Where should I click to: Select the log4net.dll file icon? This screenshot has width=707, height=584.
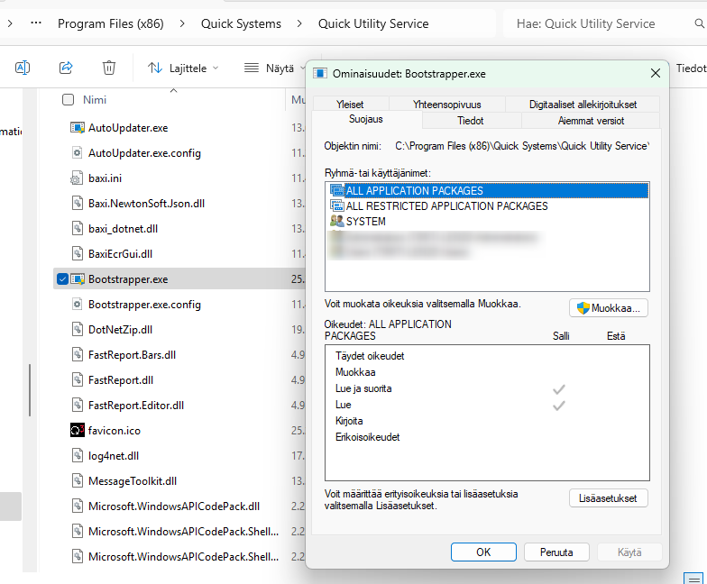click(78, 456)
